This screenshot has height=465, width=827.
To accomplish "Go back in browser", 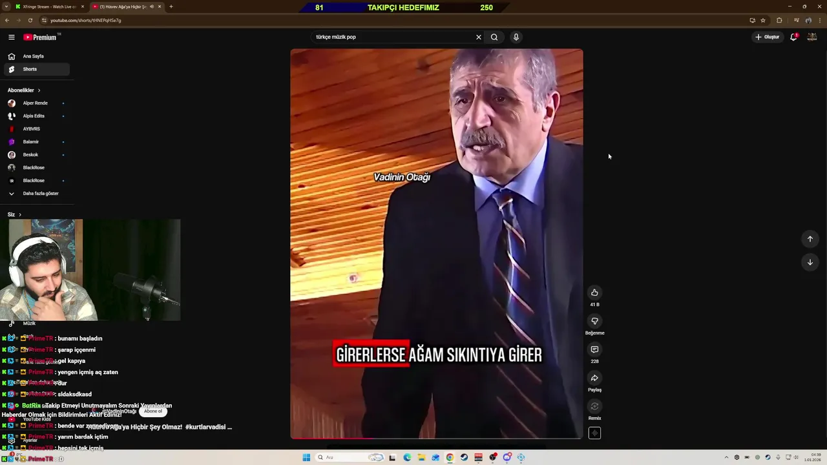I will point(7,20).
